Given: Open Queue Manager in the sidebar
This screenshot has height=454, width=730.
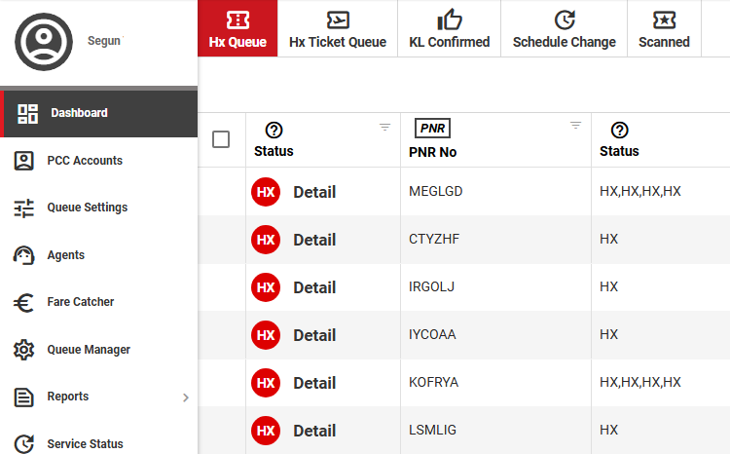Looking at the screenshot, I should coord(98,350).
